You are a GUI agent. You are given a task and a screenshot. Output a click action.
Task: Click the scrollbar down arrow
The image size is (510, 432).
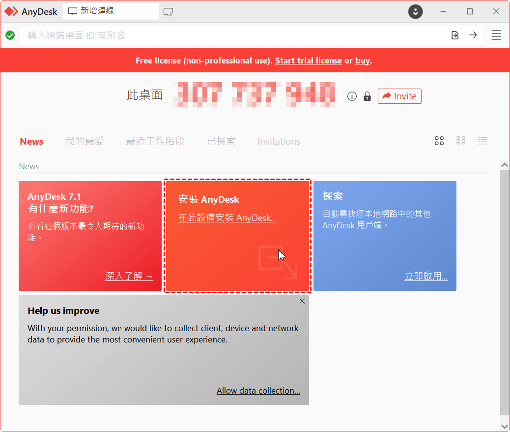505,426
